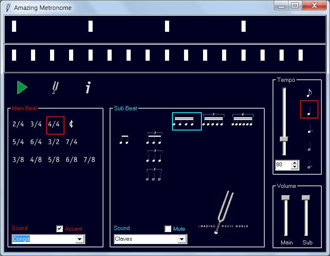
Task: Select the eighth note tempo unit
Action: [x=309, y=93]
